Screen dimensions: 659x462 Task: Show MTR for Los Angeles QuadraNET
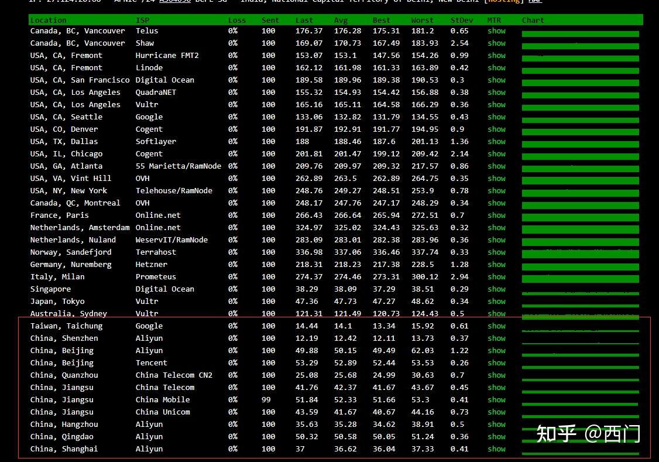tap(496, 93)
